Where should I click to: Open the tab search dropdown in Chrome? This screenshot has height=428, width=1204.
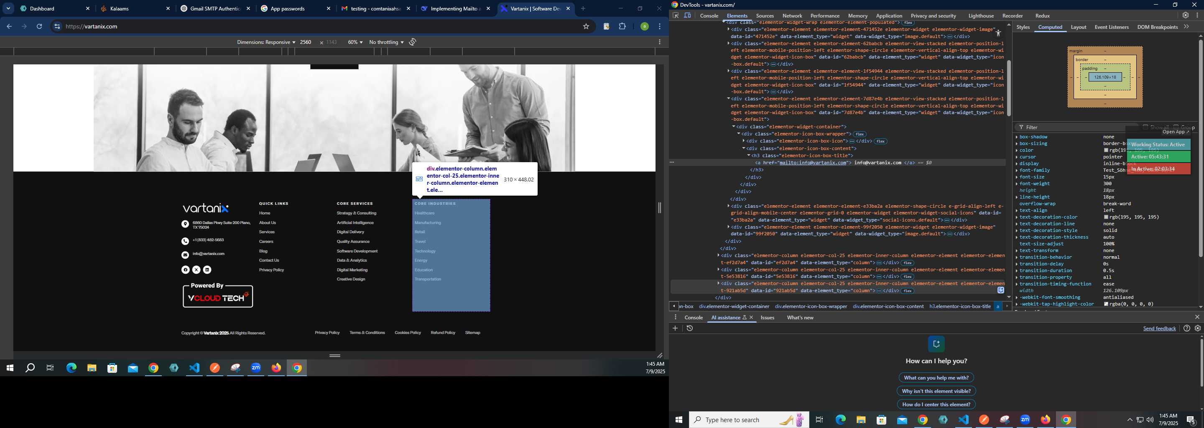point(8,8)
